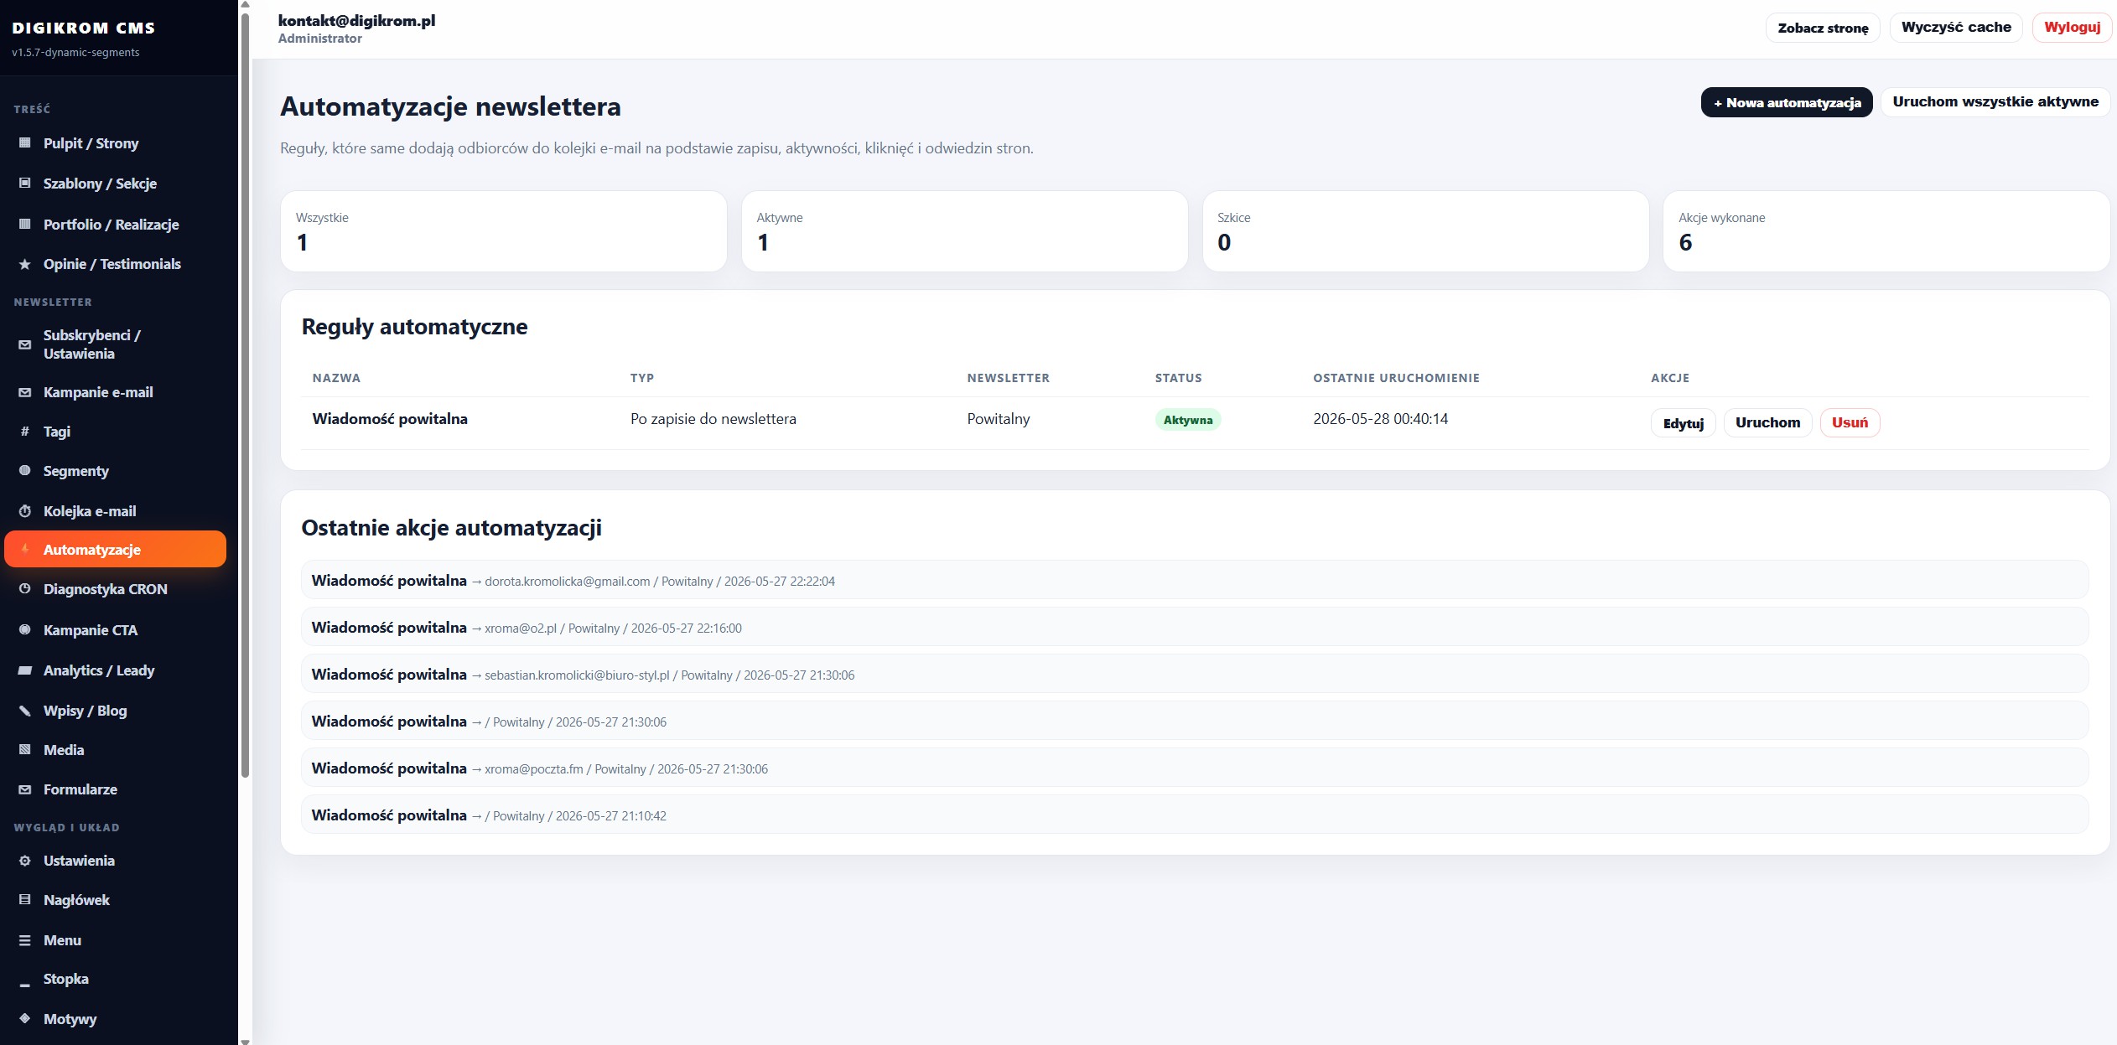
Task: Create a new automation with Nowa automatyzacja
Action: click(1786, 102)
